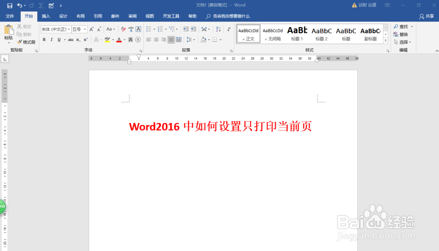Open the Line Spacing dropdown
The height and width of the screenshot is (251, 439).
click(x=191, y=40)
